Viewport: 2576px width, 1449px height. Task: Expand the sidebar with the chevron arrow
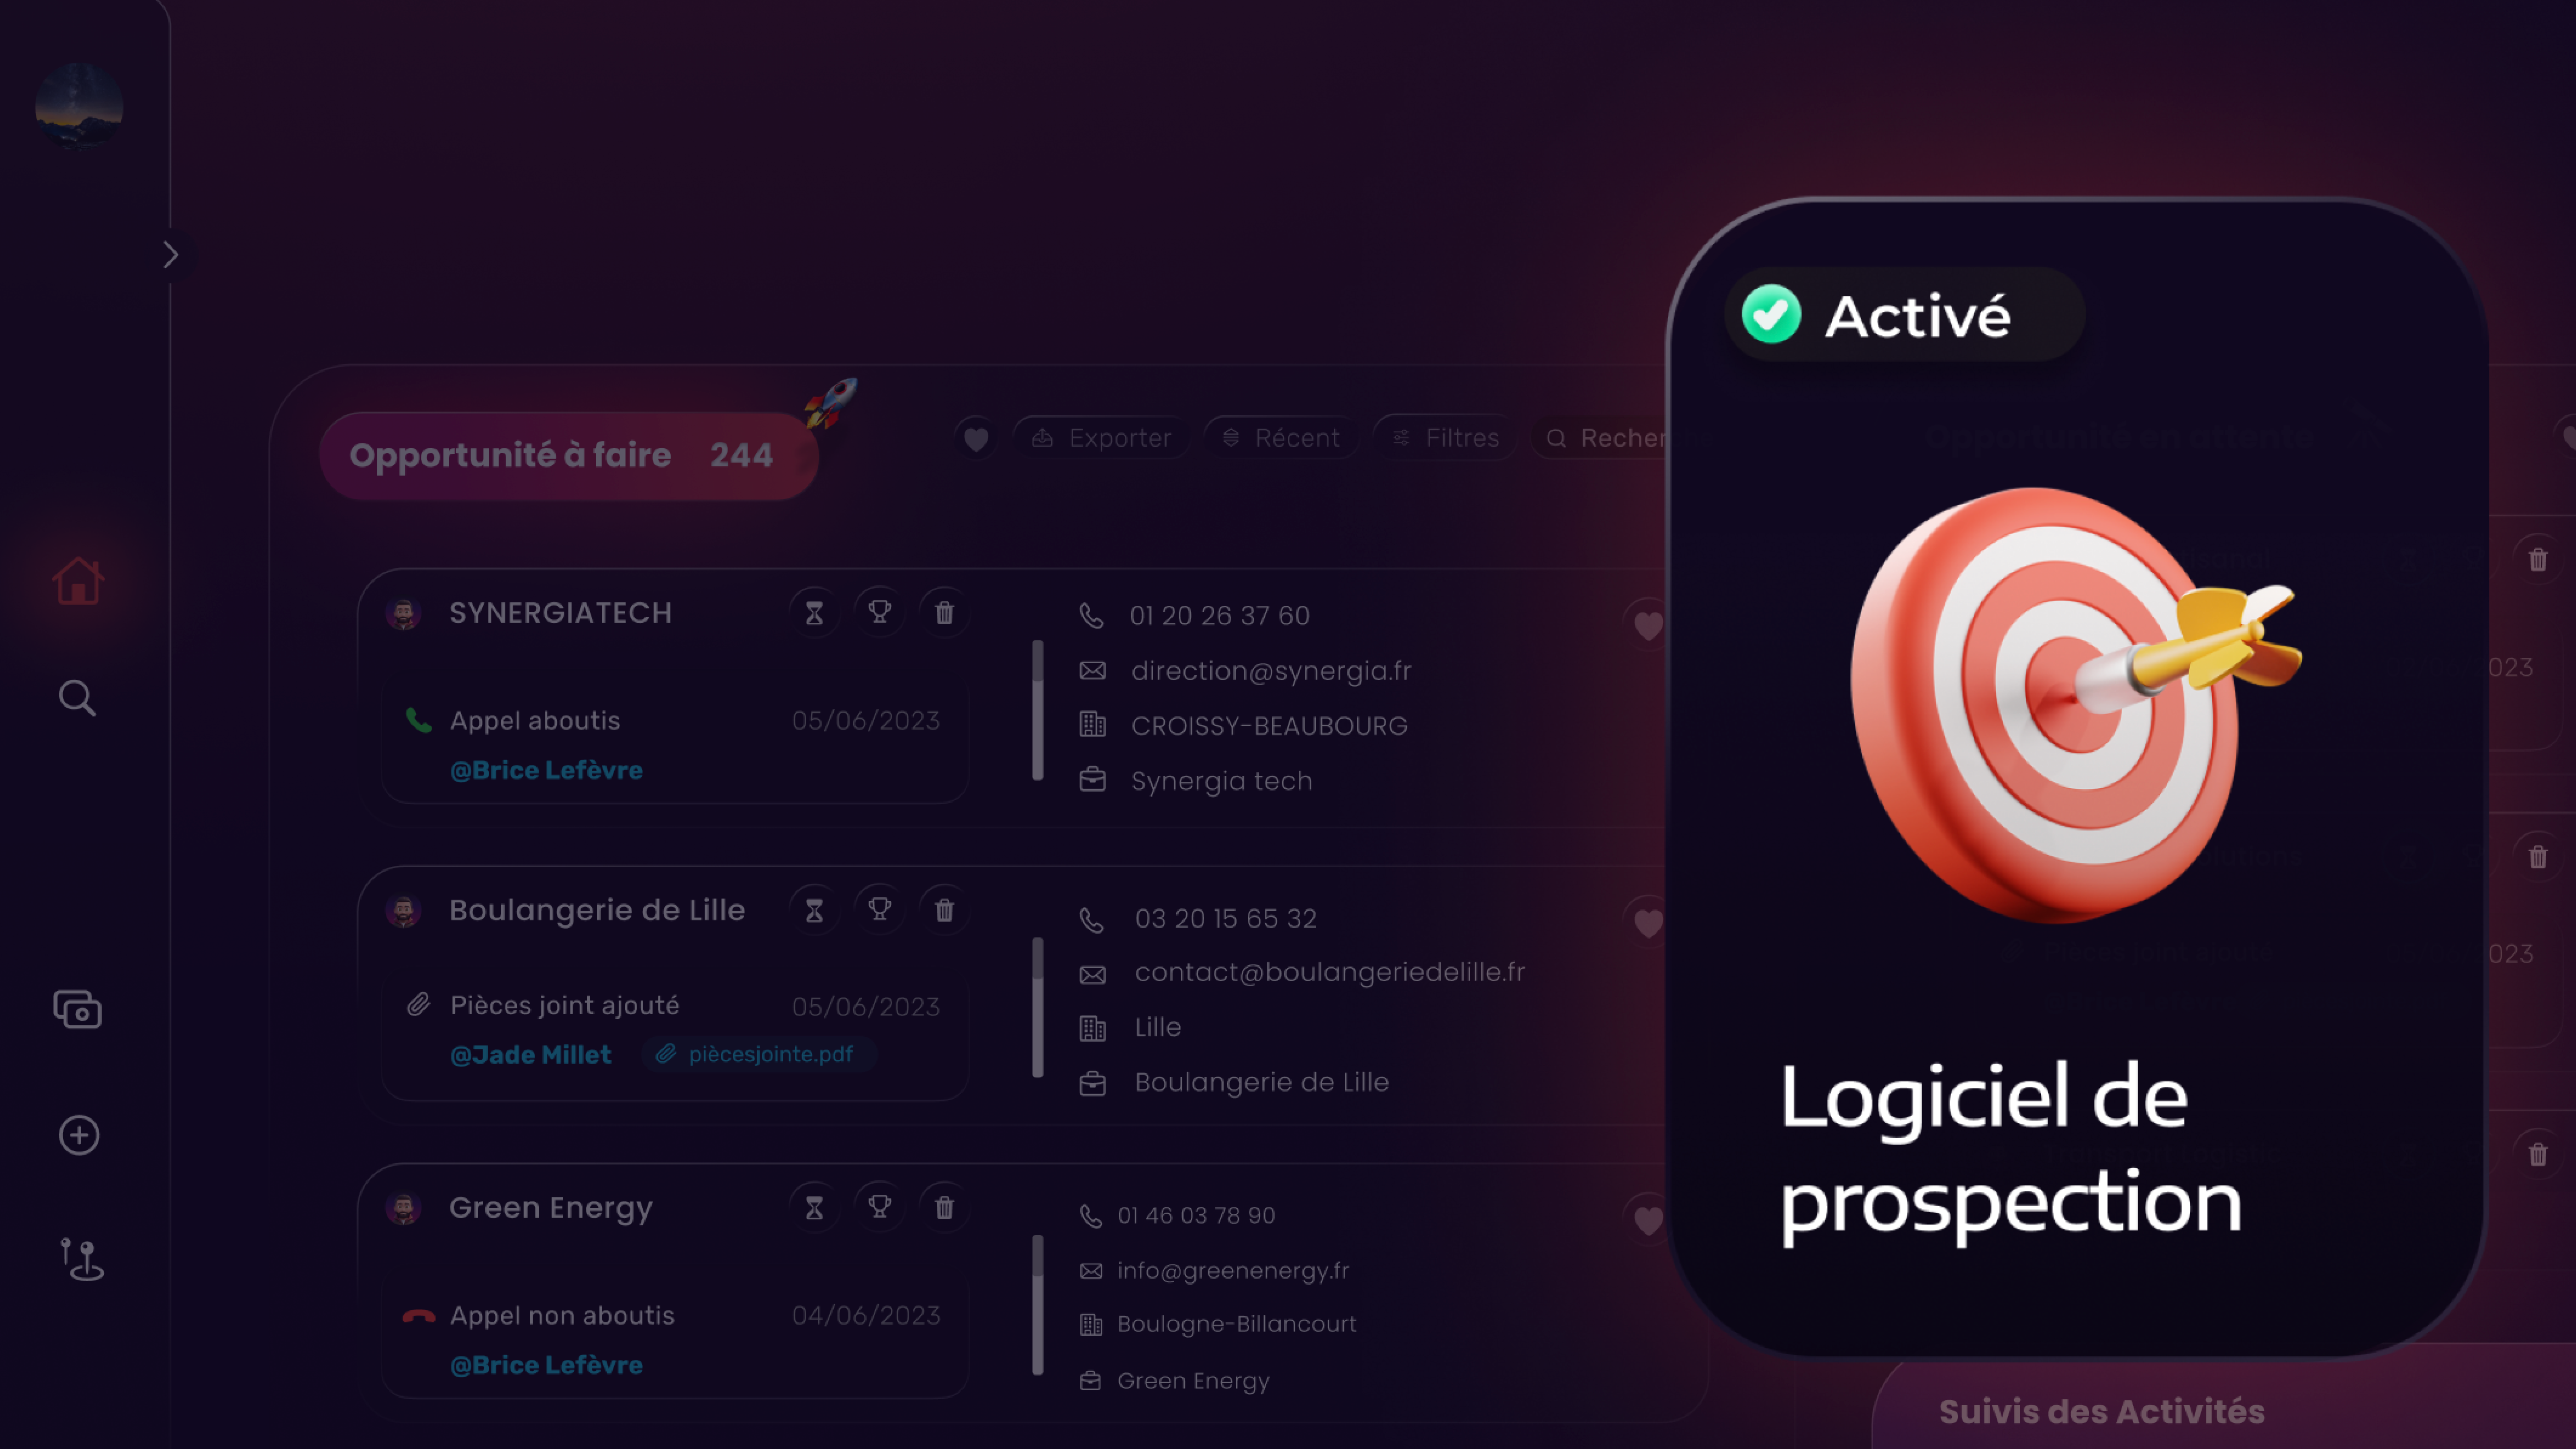pos(171,255)
